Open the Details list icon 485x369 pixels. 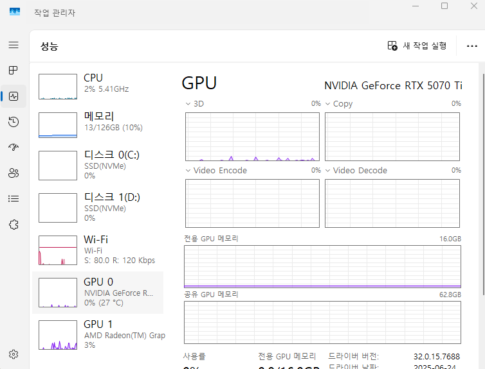point(14,199)
